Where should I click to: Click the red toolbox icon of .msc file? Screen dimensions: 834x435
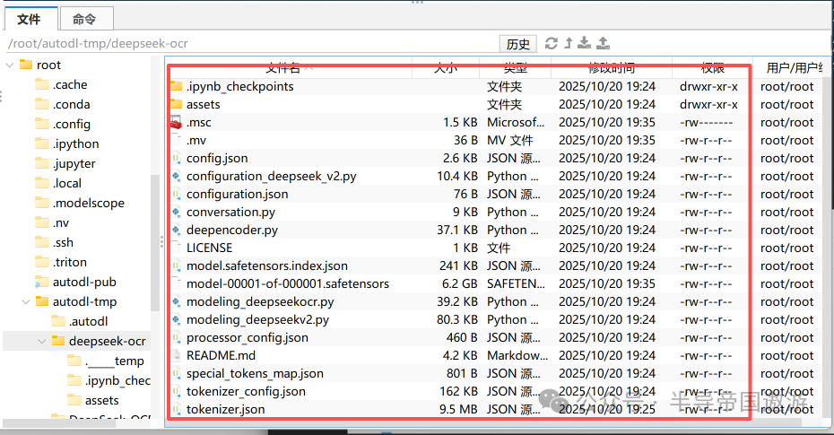pyautogui.click(x=176, y=123)
